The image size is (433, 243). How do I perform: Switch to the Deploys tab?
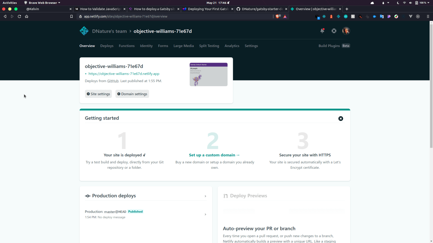[x=107, y=46]
